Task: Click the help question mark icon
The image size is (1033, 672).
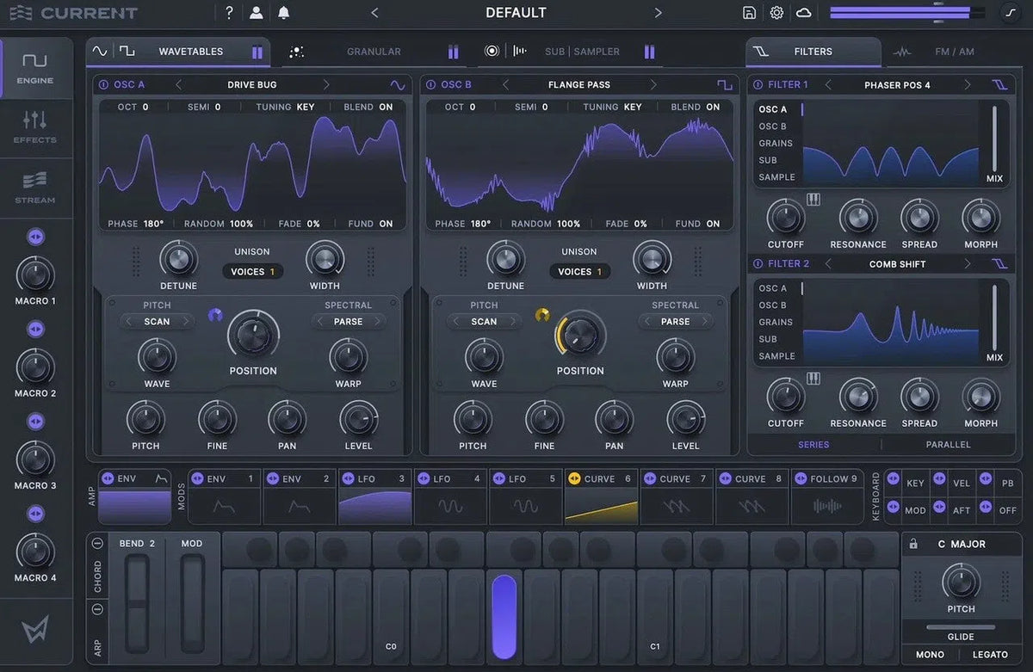Action: click(x=228, y=12)
